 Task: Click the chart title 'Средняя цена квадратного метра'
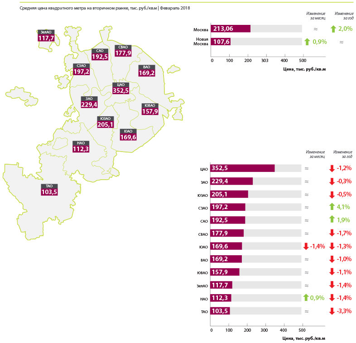click(53, 8)
